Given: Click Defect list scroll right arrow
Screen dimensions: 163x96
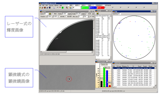Looking at the screenshot, I should pos(154,87).
